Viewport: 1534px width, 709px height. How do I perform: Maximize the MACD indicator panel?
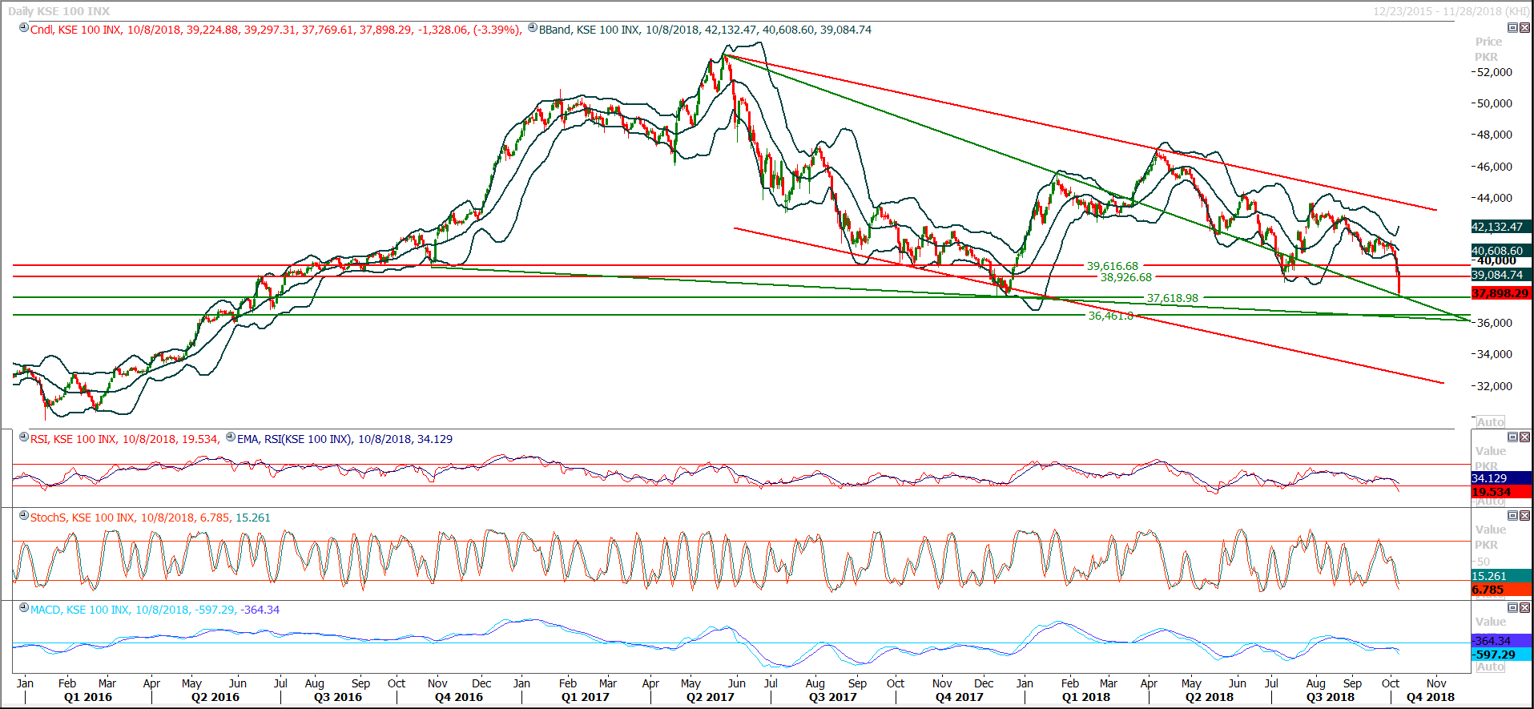click(1512, 607)
